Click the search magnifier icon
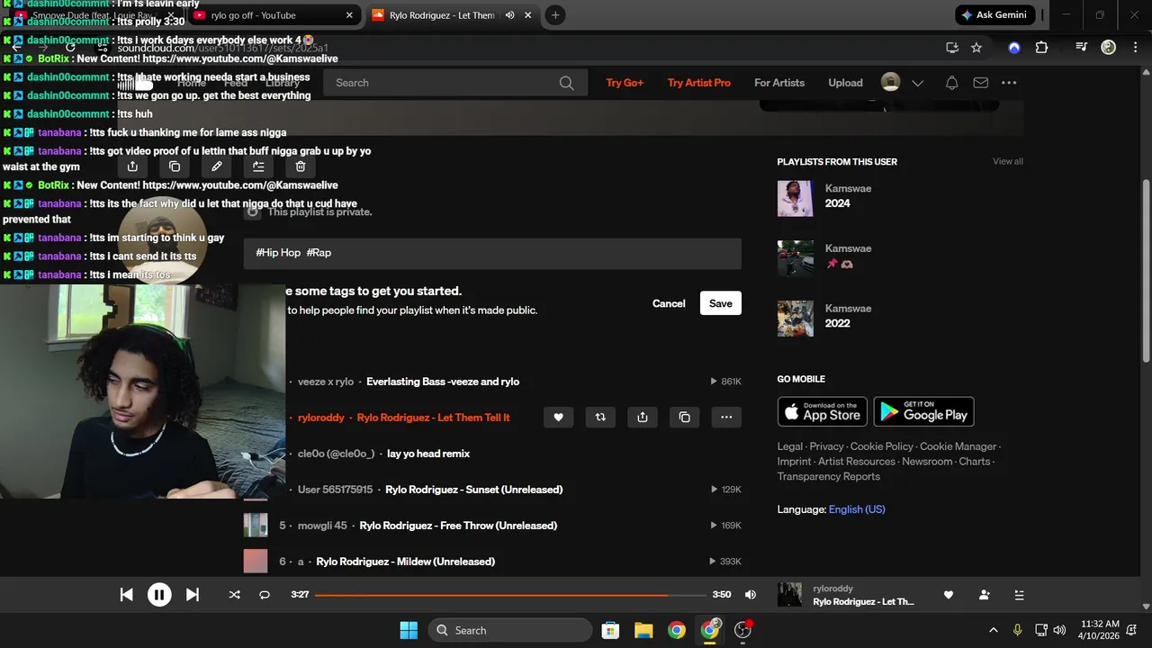This screenshot has width=1152, height=648. pos(566,83)
